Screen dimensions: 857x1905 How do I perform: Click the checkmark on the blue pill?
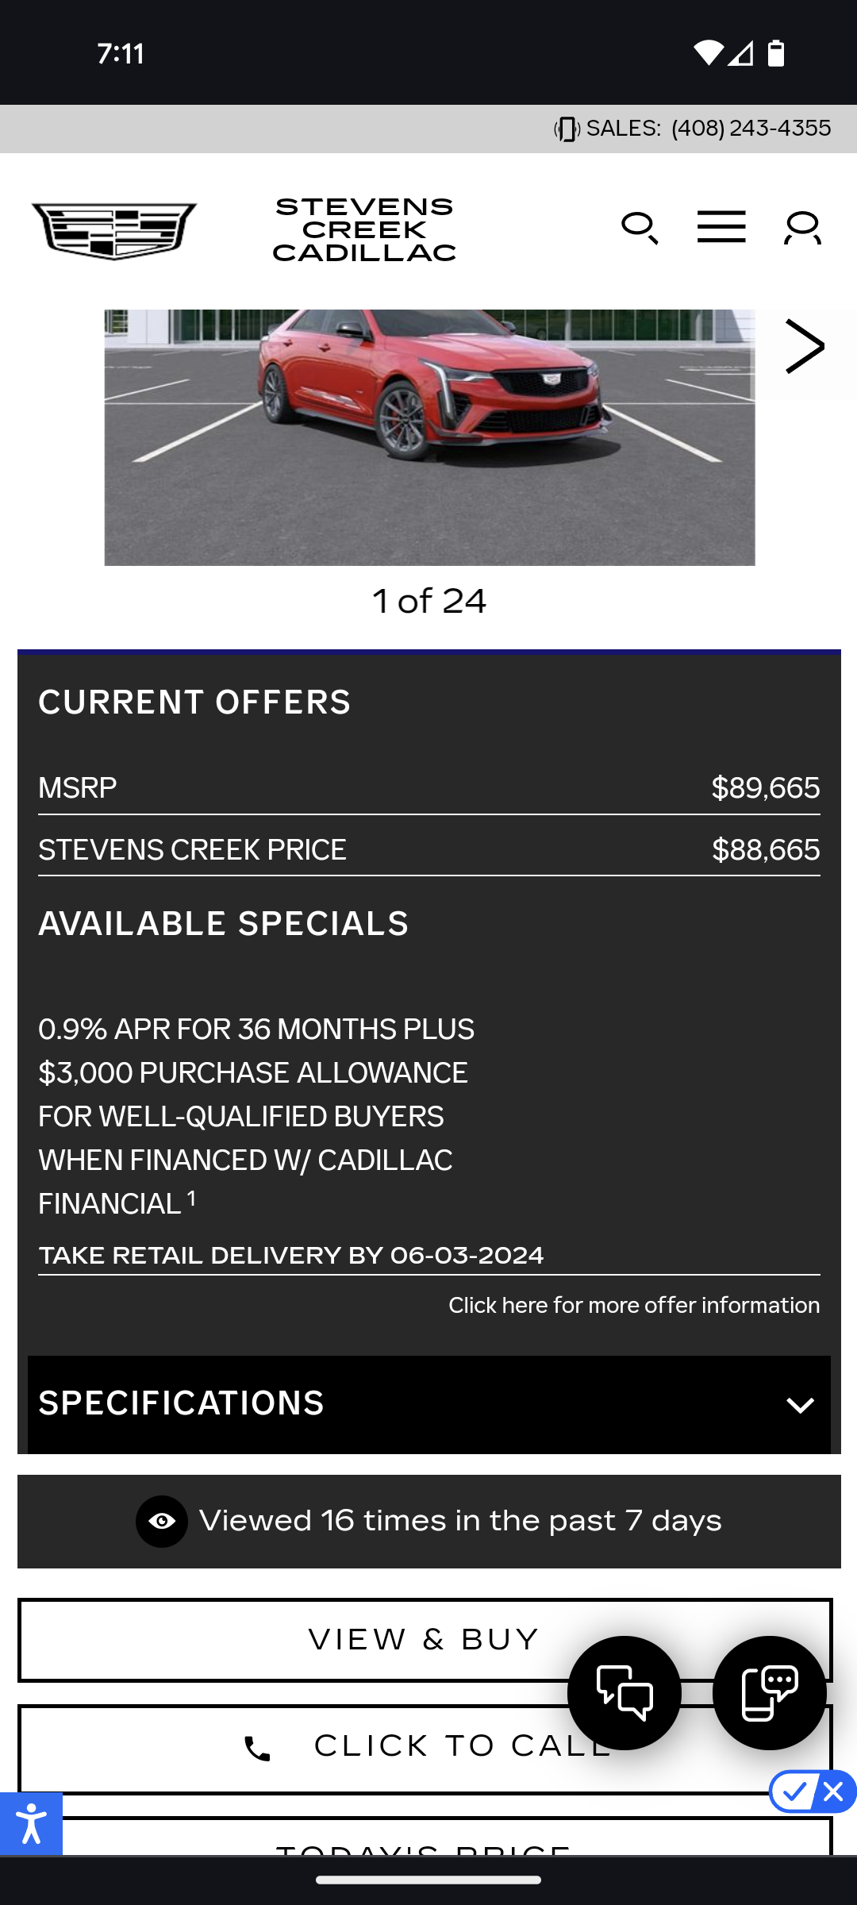tap(794, 1791)
